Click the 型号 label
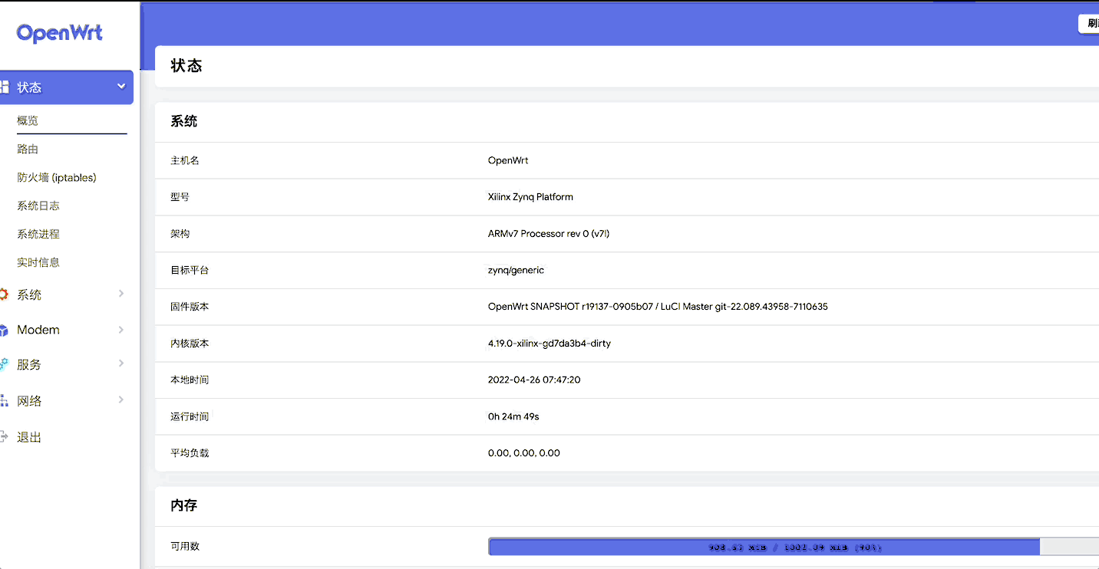 180,197
